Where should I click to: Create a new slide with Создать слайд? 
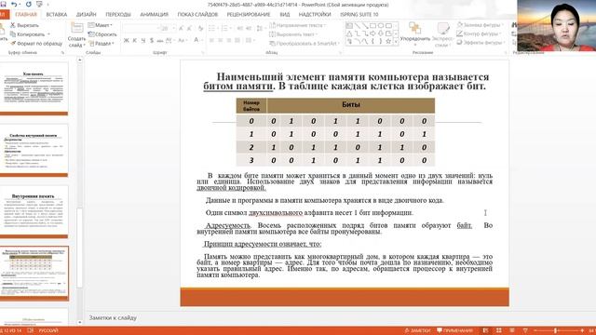[x=76, y=35]
